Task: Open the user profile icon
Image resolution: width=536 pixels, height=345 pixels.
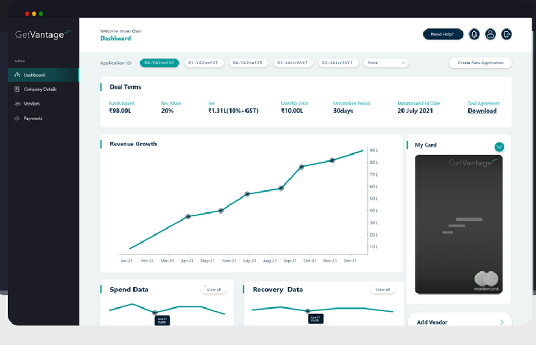Action: [x=490, y=34]
